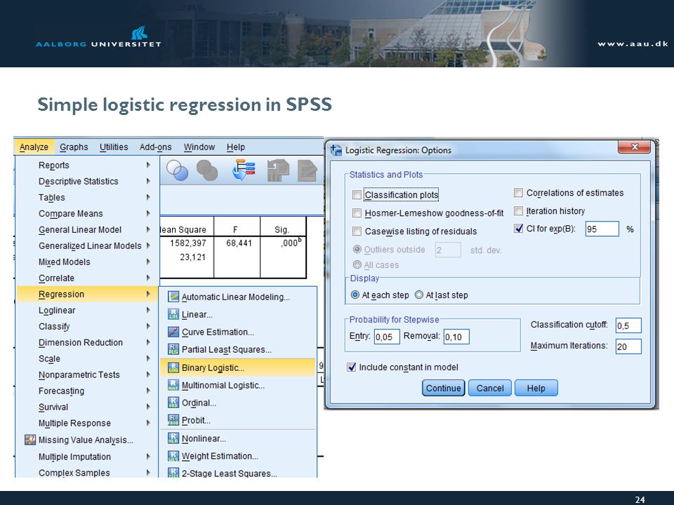674x505 pixels.
Task: Expand the Compare Means submenu arrow
Action: point(148,213)
